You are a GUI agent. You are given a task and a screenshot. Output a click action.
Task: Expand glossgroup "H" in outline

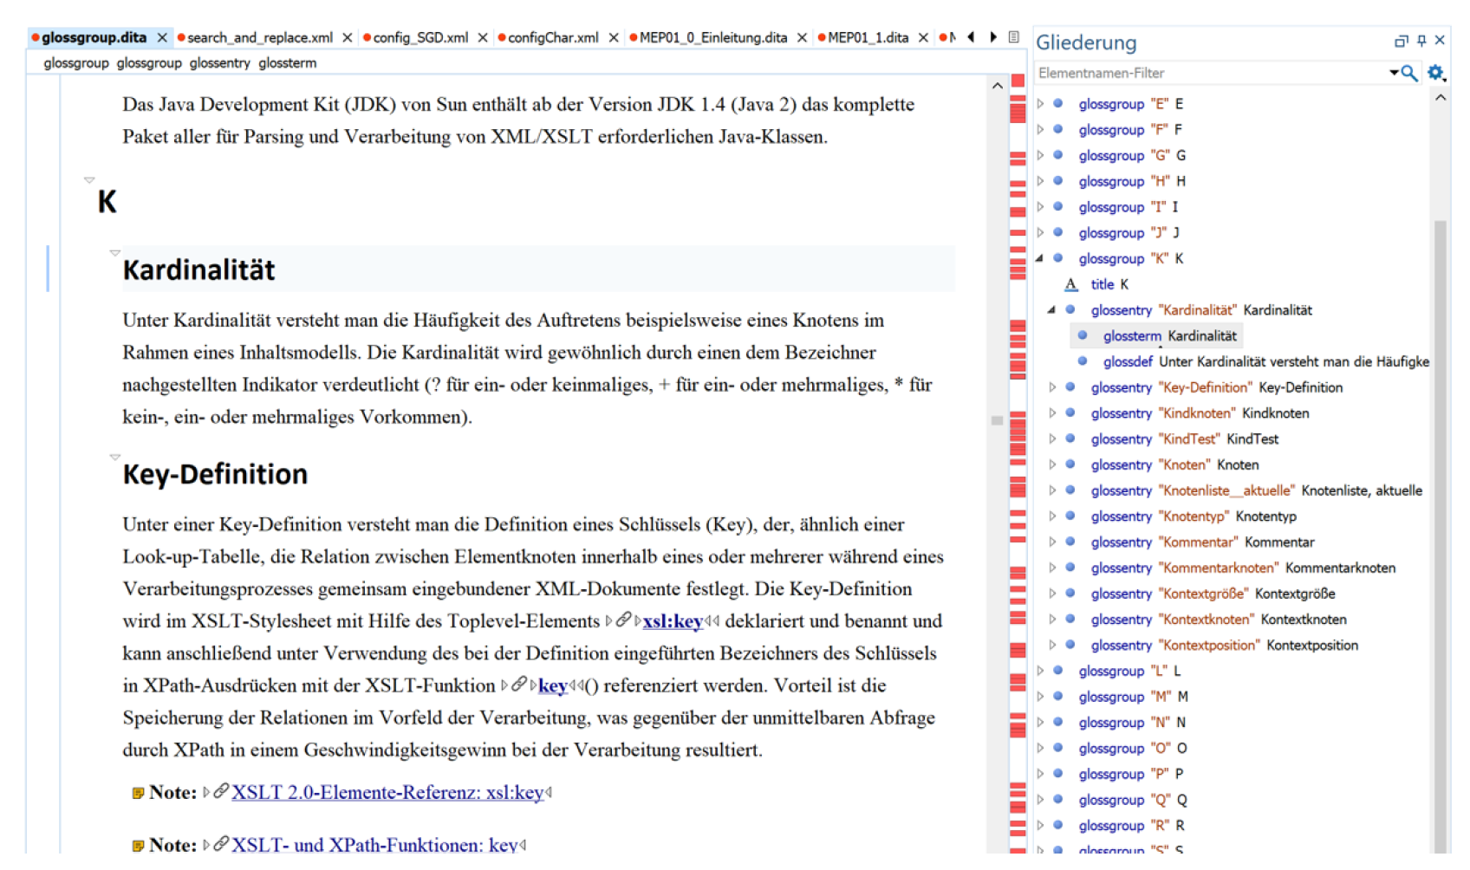[1040, 181]
